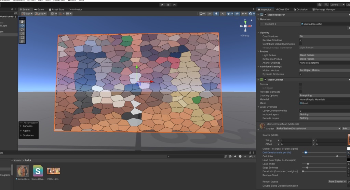350x190 pixels.
Task: Enable Contribute Global Illumination checkbox
Action: click(x=300, y=44)
